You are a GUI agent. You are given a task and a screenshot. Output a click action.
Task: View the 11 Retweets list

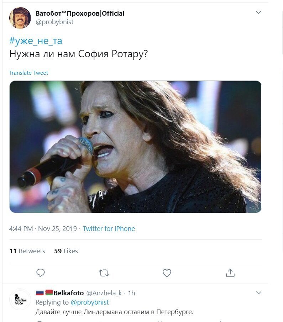[x=27, y=251]
